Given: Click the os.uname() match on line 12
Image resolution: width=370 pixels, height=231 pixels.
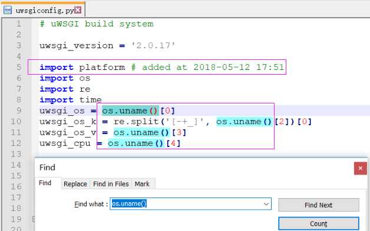Looking at the screenshot, I should pyautogui.click(x=136, y=143).
